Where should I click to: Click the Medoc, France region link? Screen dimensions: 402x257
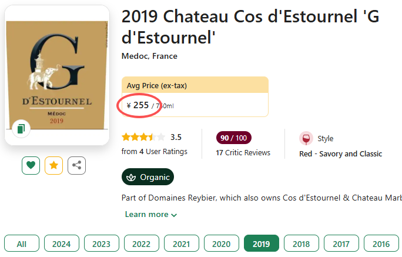[x=149, y=56]
